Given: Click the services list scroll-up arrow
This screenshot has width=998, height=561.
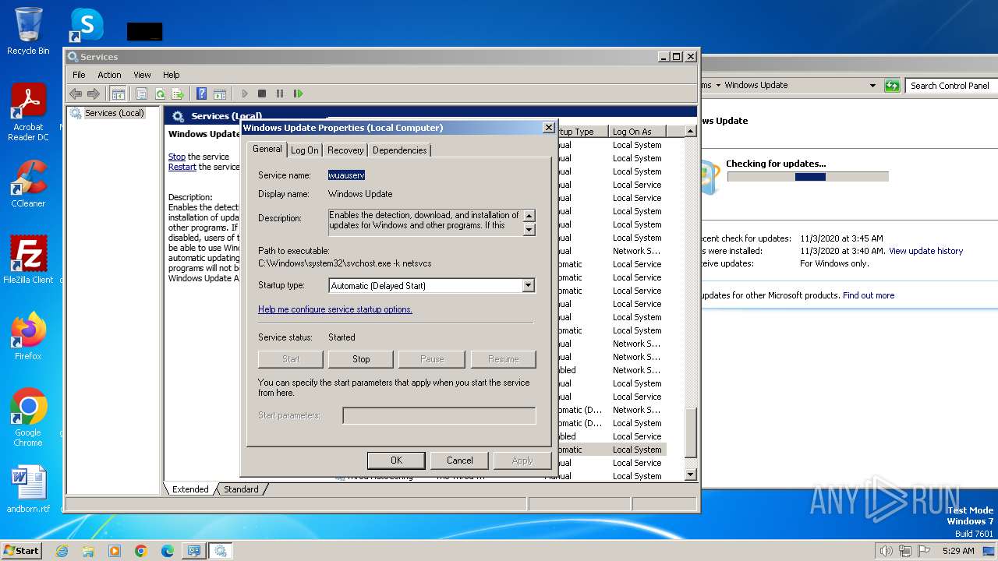Looking at the screenshot, I should pos(690,132).
